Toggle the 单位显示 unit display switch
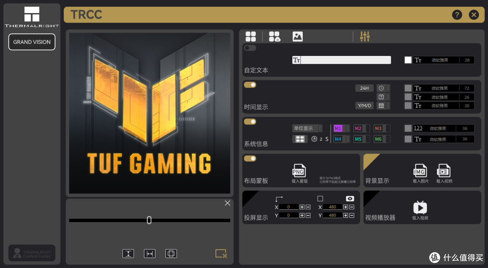The height and width of the screenshot is (268, 488). click(x=307, y=129)
